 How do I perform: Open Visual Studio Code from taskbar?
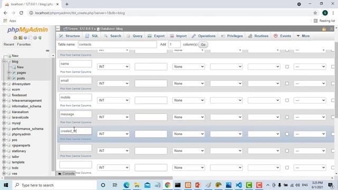(x=239, y=185)
